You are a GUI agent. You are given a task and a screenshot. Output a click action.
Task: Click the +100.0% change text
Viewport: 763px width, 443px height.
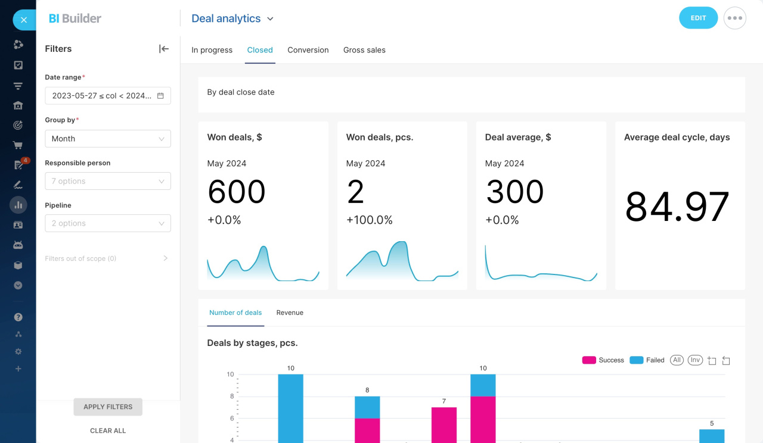(370, 220)
